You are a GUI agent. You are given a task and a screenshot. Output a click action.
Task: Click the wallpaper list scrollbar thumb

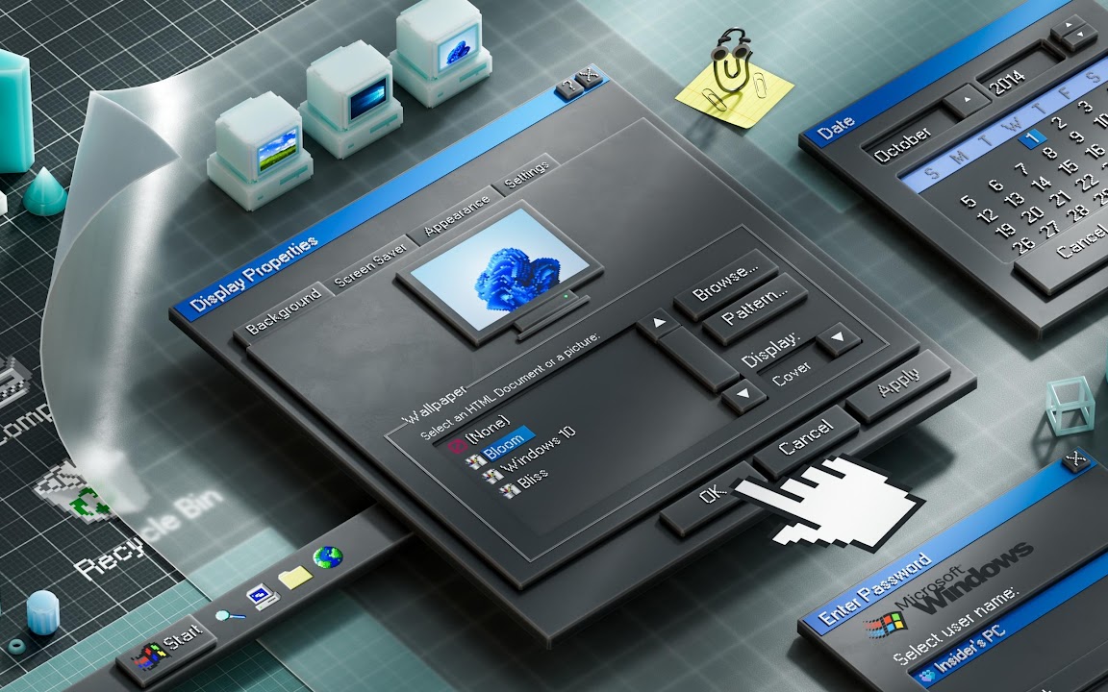pyautogui.click(x=700, y=358)
